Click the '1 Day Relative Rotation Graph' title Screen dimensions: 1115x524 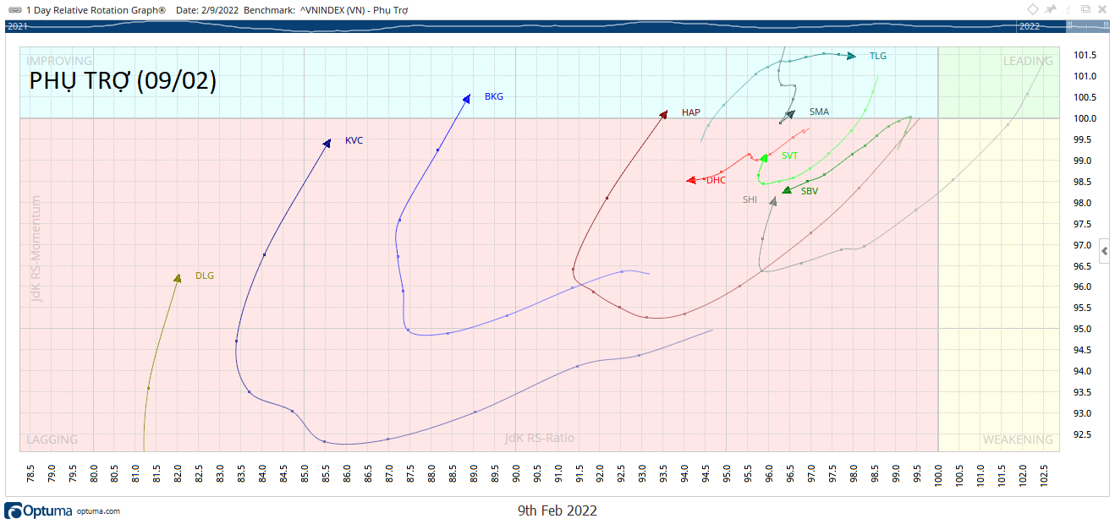pos(96,9)
